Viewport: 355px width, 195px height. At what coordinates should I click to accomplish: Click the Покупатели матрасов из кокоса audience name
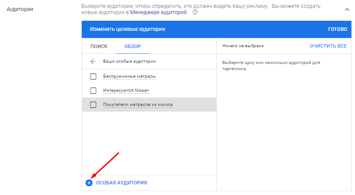(138, 105)
